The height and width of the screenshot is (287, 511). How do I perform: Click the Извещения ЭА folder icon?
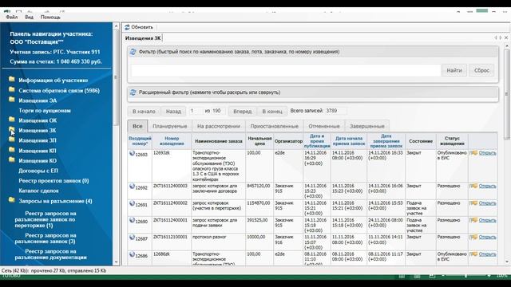point(12,99)
